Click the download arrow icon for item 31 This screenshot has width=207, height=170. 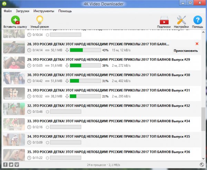tap(67, 96)
